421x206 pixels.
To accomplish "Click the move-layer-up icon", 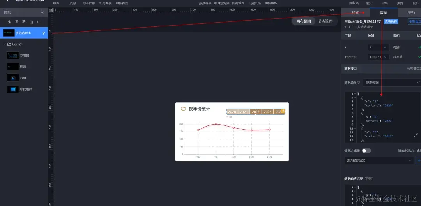I will 24,22.
